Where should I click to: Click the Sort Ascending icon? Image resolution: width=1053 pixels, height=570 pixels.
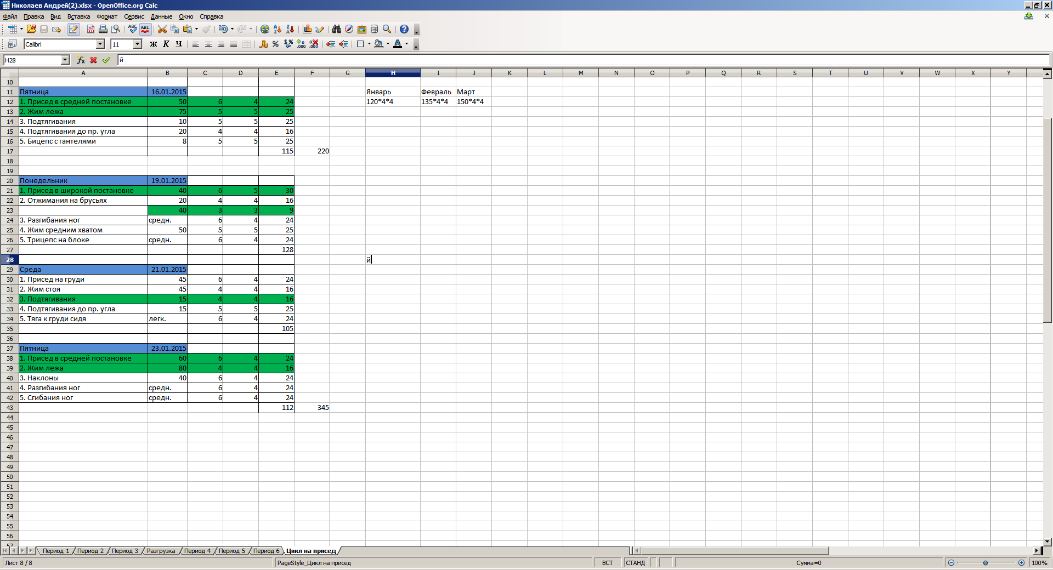[278, 30]
